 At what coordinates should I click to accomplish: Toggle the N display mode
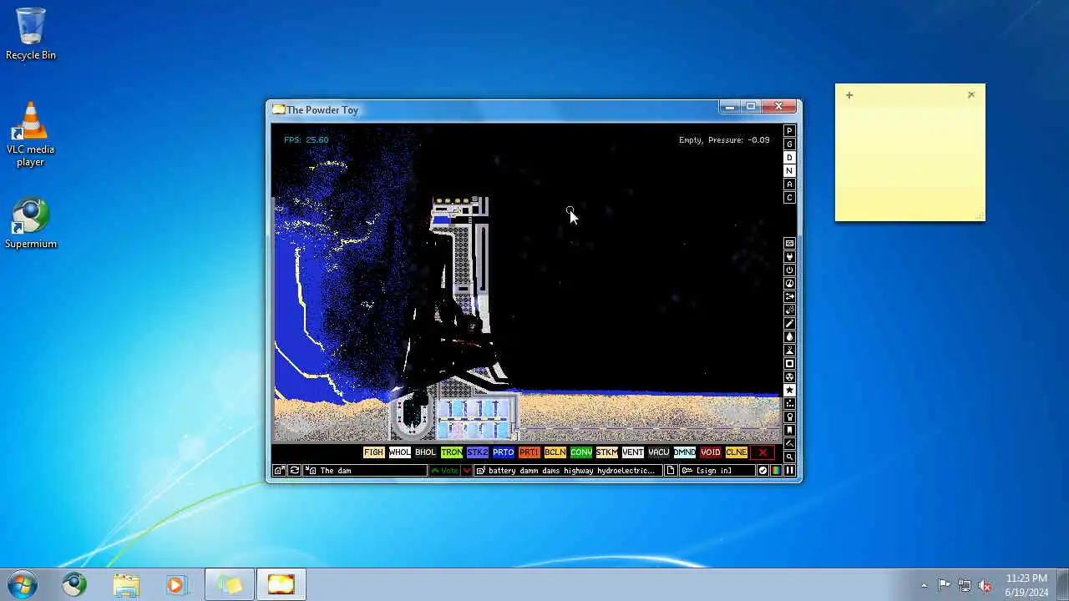click(x=789, y=171)
